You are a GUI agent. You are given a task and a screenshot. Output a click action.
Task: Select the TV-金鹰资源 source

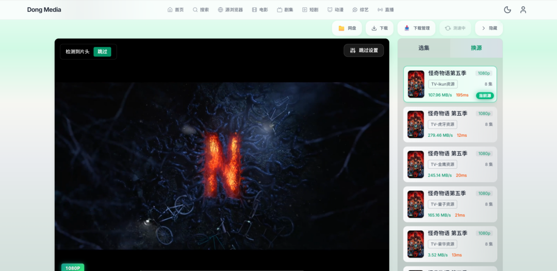[x=450, y=164]
